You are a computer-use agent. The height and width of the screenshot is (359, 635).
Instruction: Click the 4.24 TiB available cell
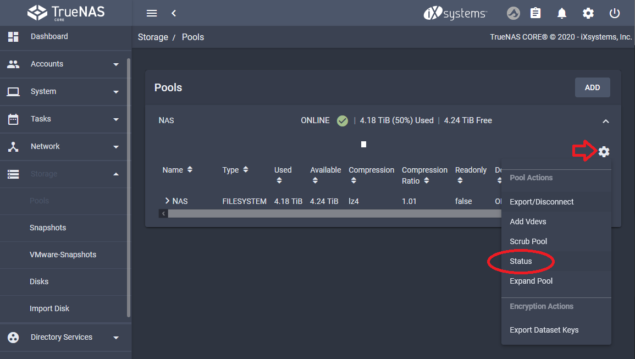pyautogui.click(x=324, y=201)
